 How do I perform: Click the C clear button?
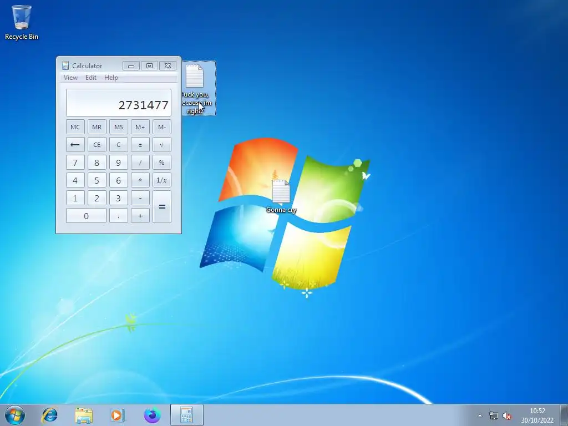coord(119,145)
